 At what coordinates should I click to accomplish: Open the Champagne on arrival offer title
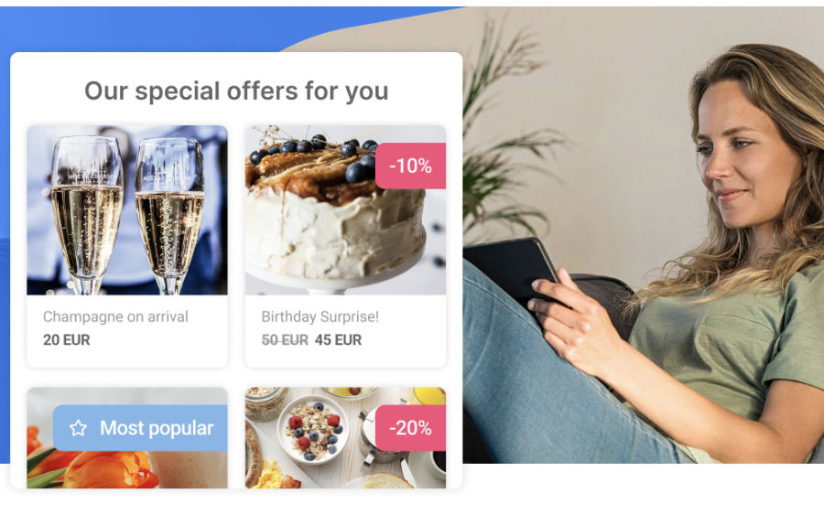click(115, 316)
